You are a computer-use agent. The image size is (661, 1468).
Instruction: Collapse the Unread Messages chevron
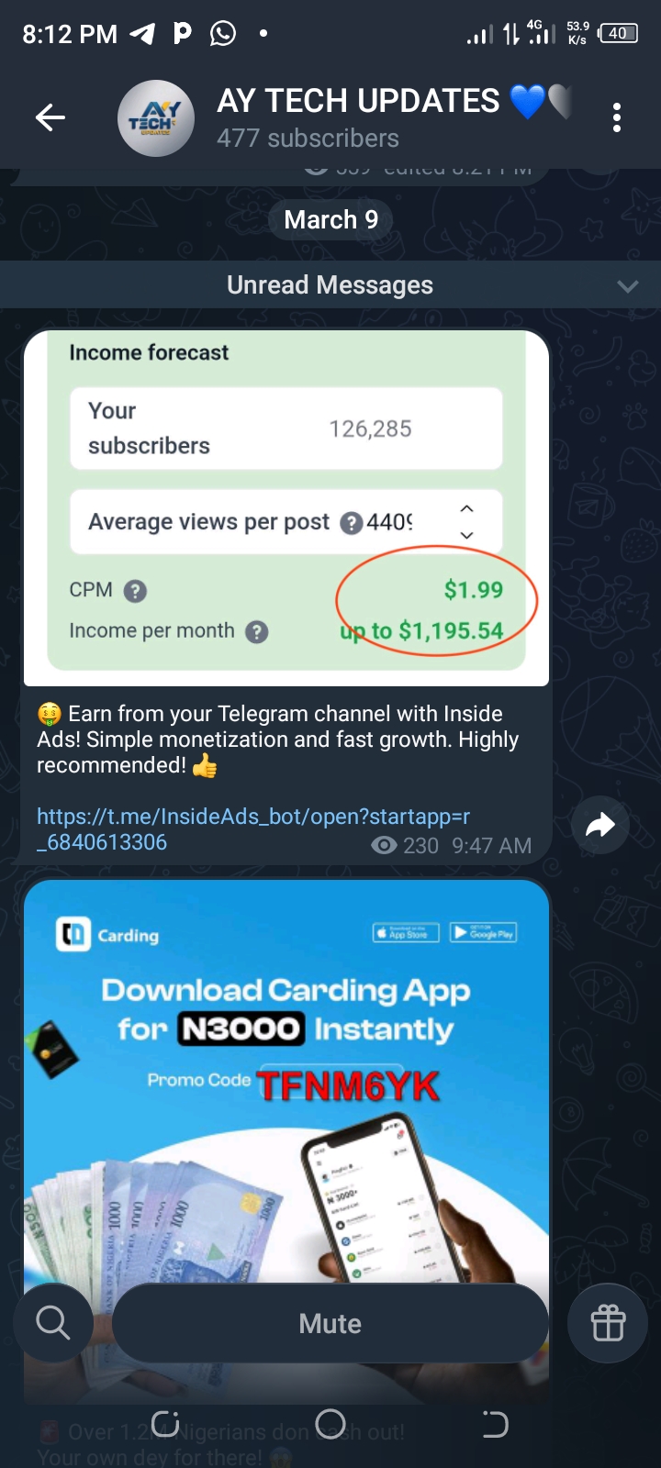[x=628, y=285]
